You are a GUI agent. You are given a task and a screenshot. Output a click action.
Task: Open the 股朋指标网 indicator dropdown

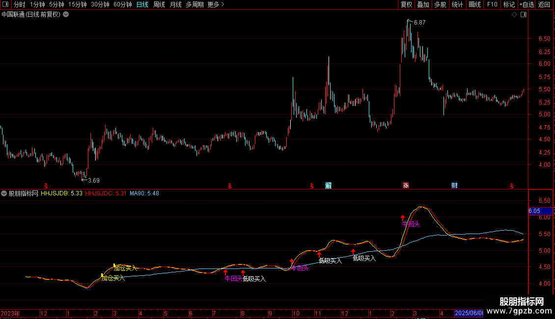coord(4,193)
